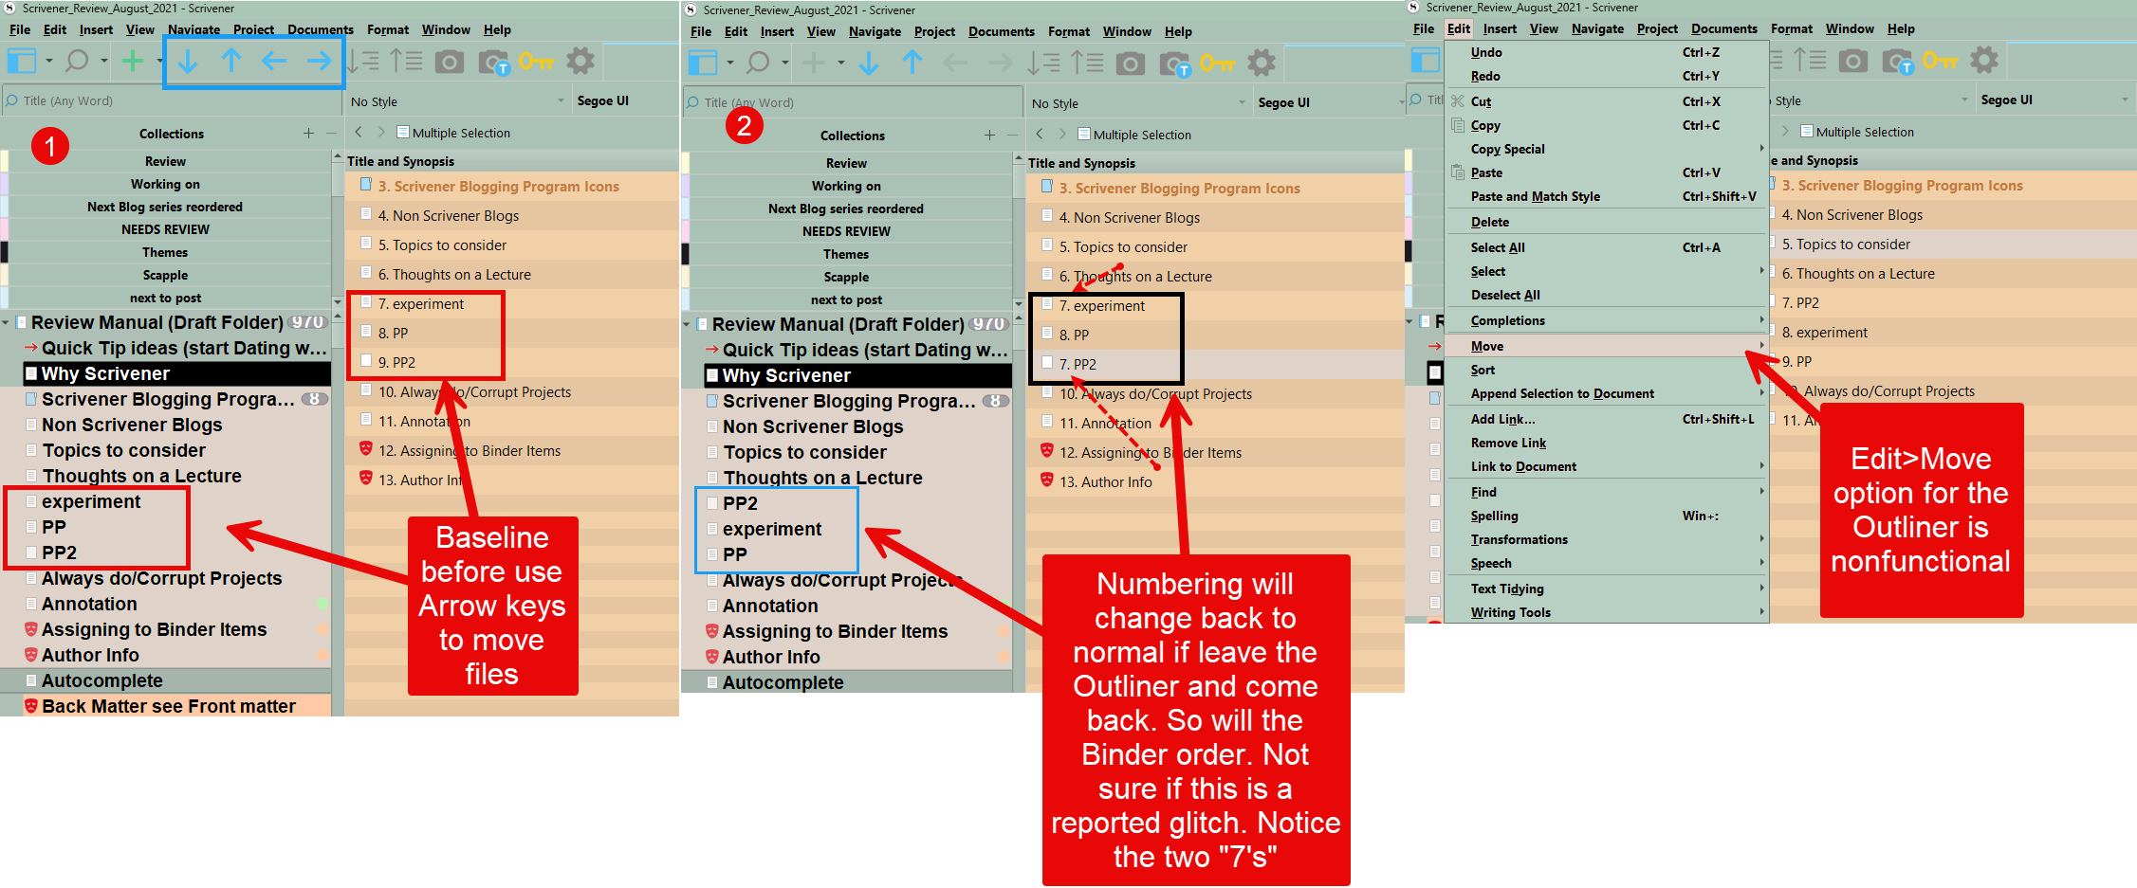Select Why Scrivener in left window binder
Screen dimensions: 2137x888
pos(176,374)
